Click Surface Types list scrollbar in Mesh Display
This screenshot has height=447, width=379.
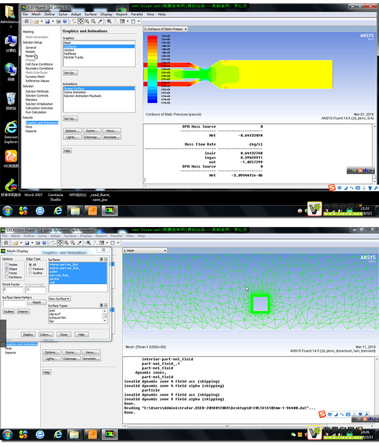click(x=104, y=316)
